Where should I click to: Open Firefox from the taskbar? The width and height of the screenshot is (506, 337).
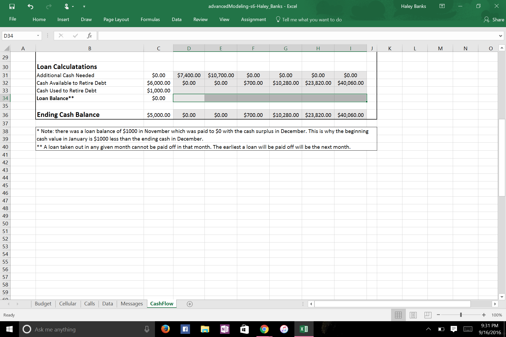coord(165,329)
